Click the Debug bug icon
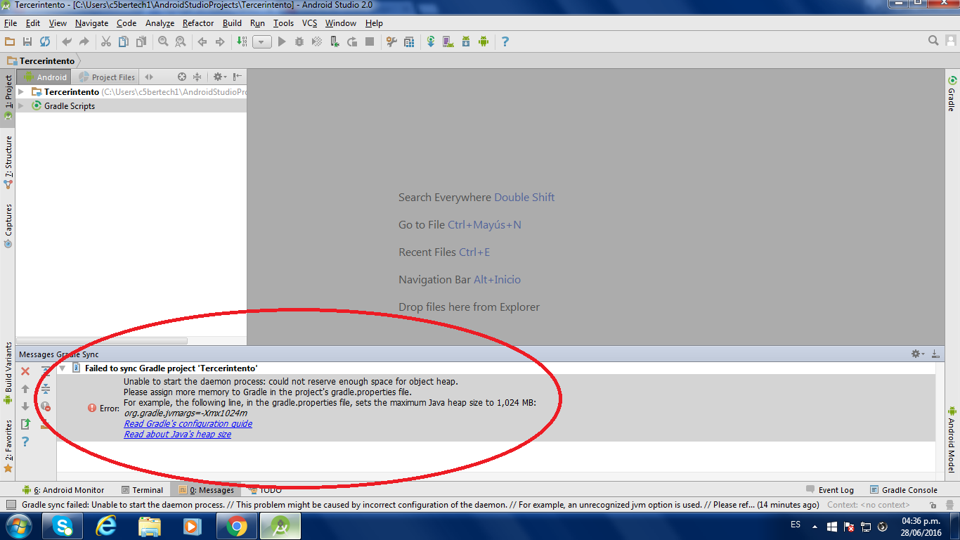This screenshot has width=960, height=540. pyautogui.click(x=299, y=42)
